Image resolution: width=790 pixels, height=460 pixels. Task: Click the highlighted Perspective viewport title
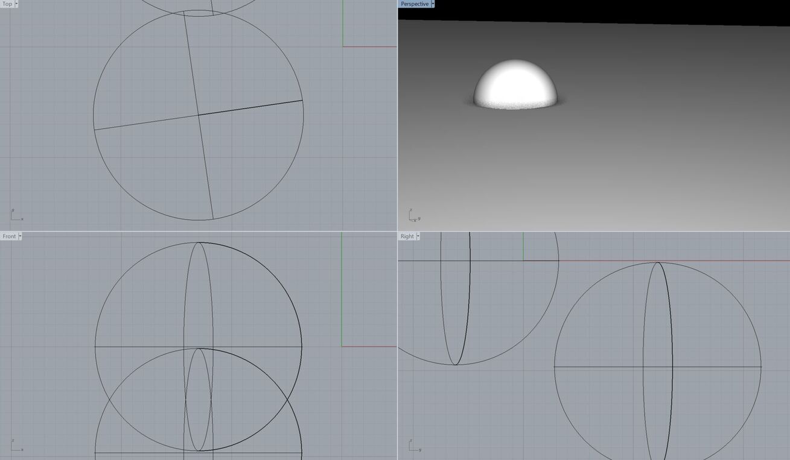[415, 4]
